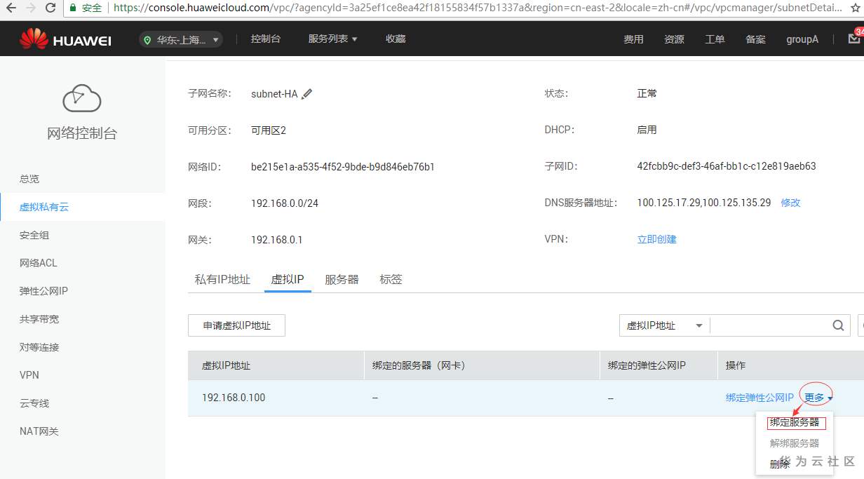Click the 申请虚拟IP地址 button

pos(236,325)
